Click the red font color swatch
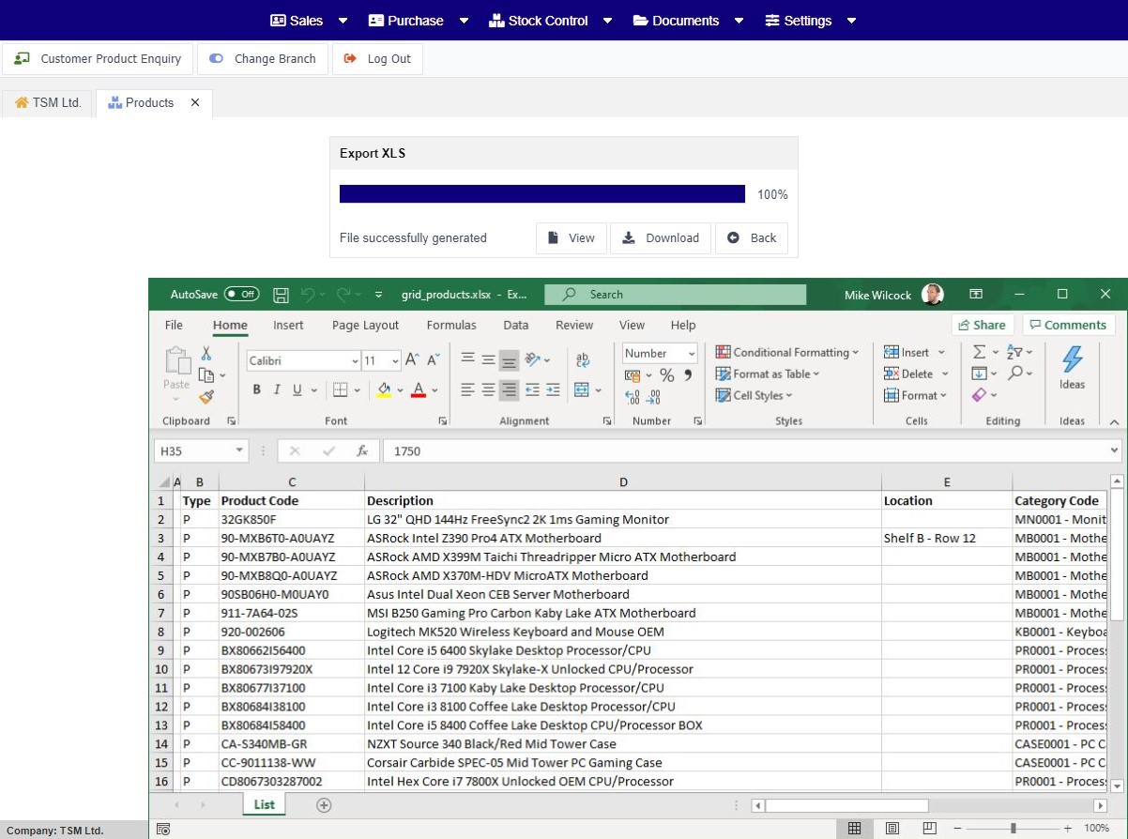Viewport: 1128px width, 839px height. click(419, 396)
